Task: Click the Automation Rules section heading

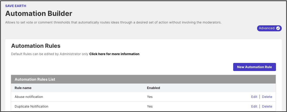Action: click(36, 46)
